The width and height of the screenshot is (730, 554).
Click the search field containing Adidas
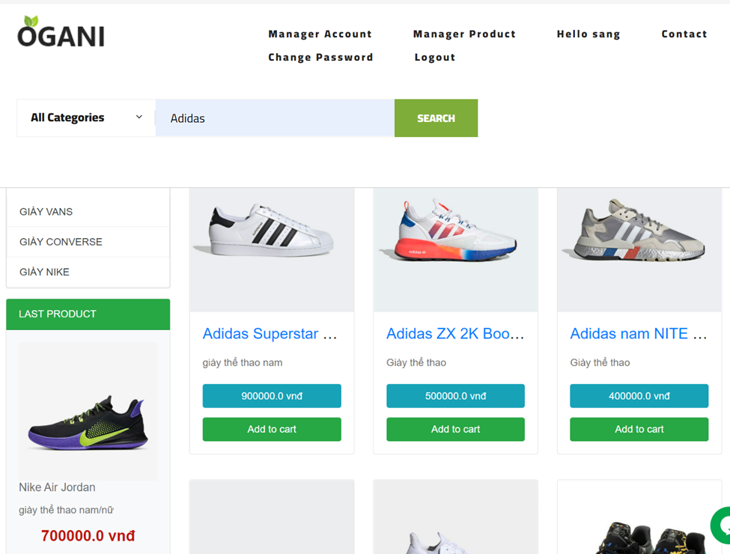(274, 118)
